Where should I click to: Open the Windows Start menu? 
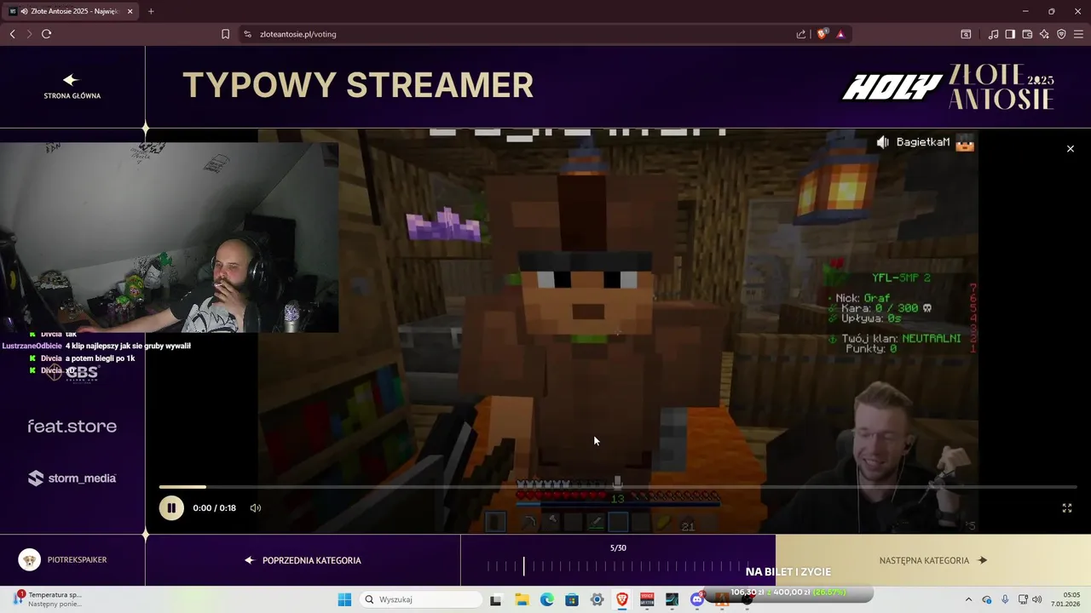click(x=344, y=599)
